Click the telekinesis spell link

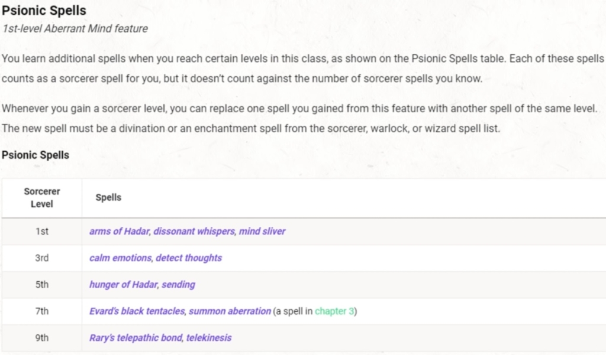pyautogui.click(x=209, y=338)
